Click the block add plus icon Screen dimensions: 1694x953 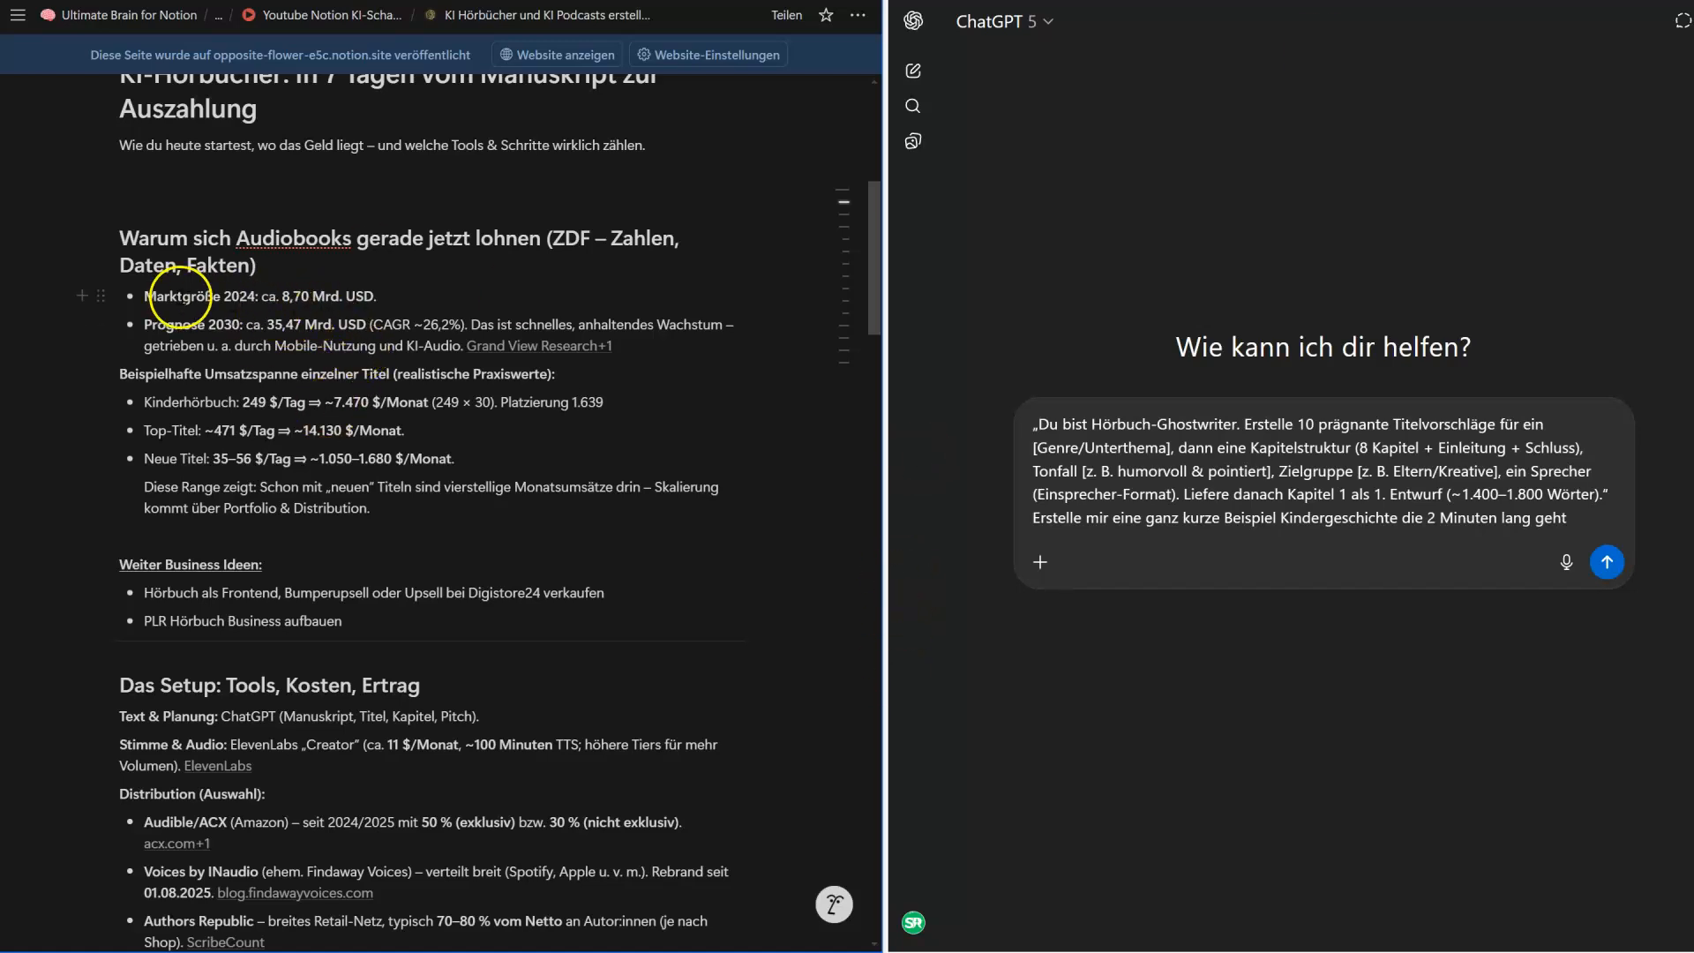tap(82, 296)
